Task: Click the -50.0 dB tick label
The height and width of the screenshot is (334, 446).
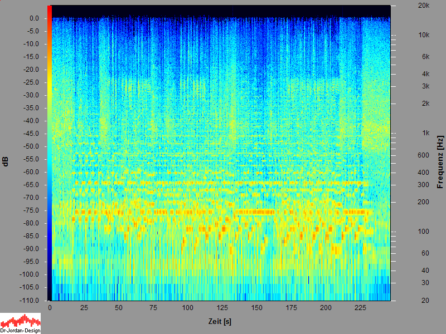Action: pyautogui.click(x=32, y=146)
